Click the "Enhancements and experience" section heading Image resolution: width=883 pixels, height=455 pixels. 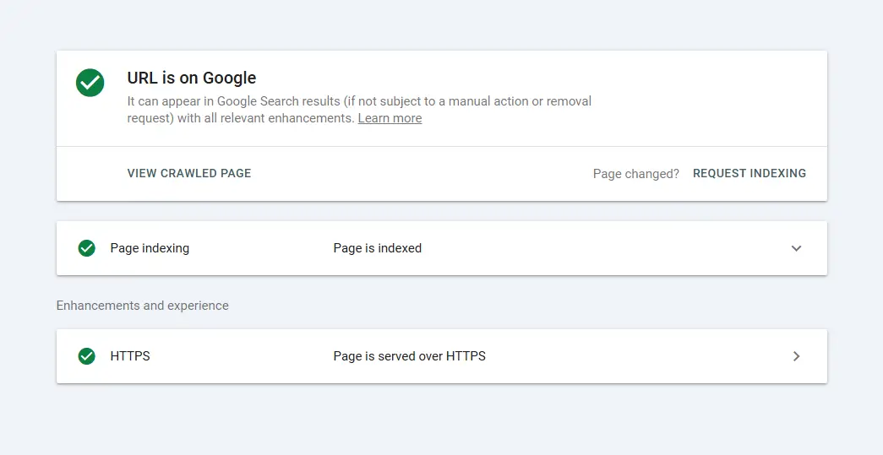pyautogui.click(x=142, y=306)
